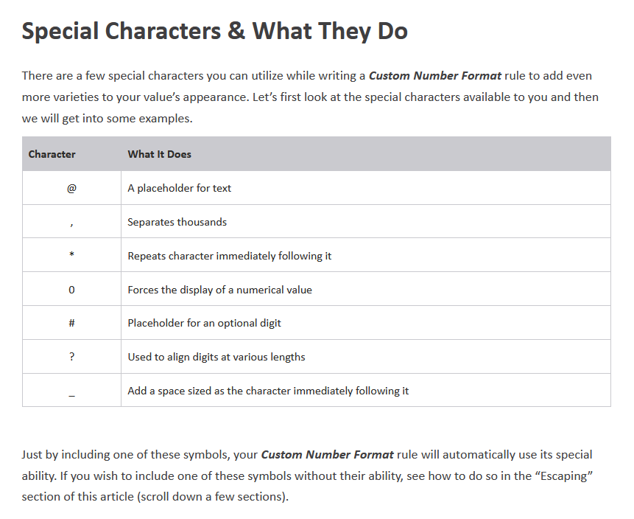Image resolution: width=634 pixels, height=519 pixels.
Task: Click the "Special Characters & What They Do" heading
Action: pyautogui.click(x=214, y=32)
